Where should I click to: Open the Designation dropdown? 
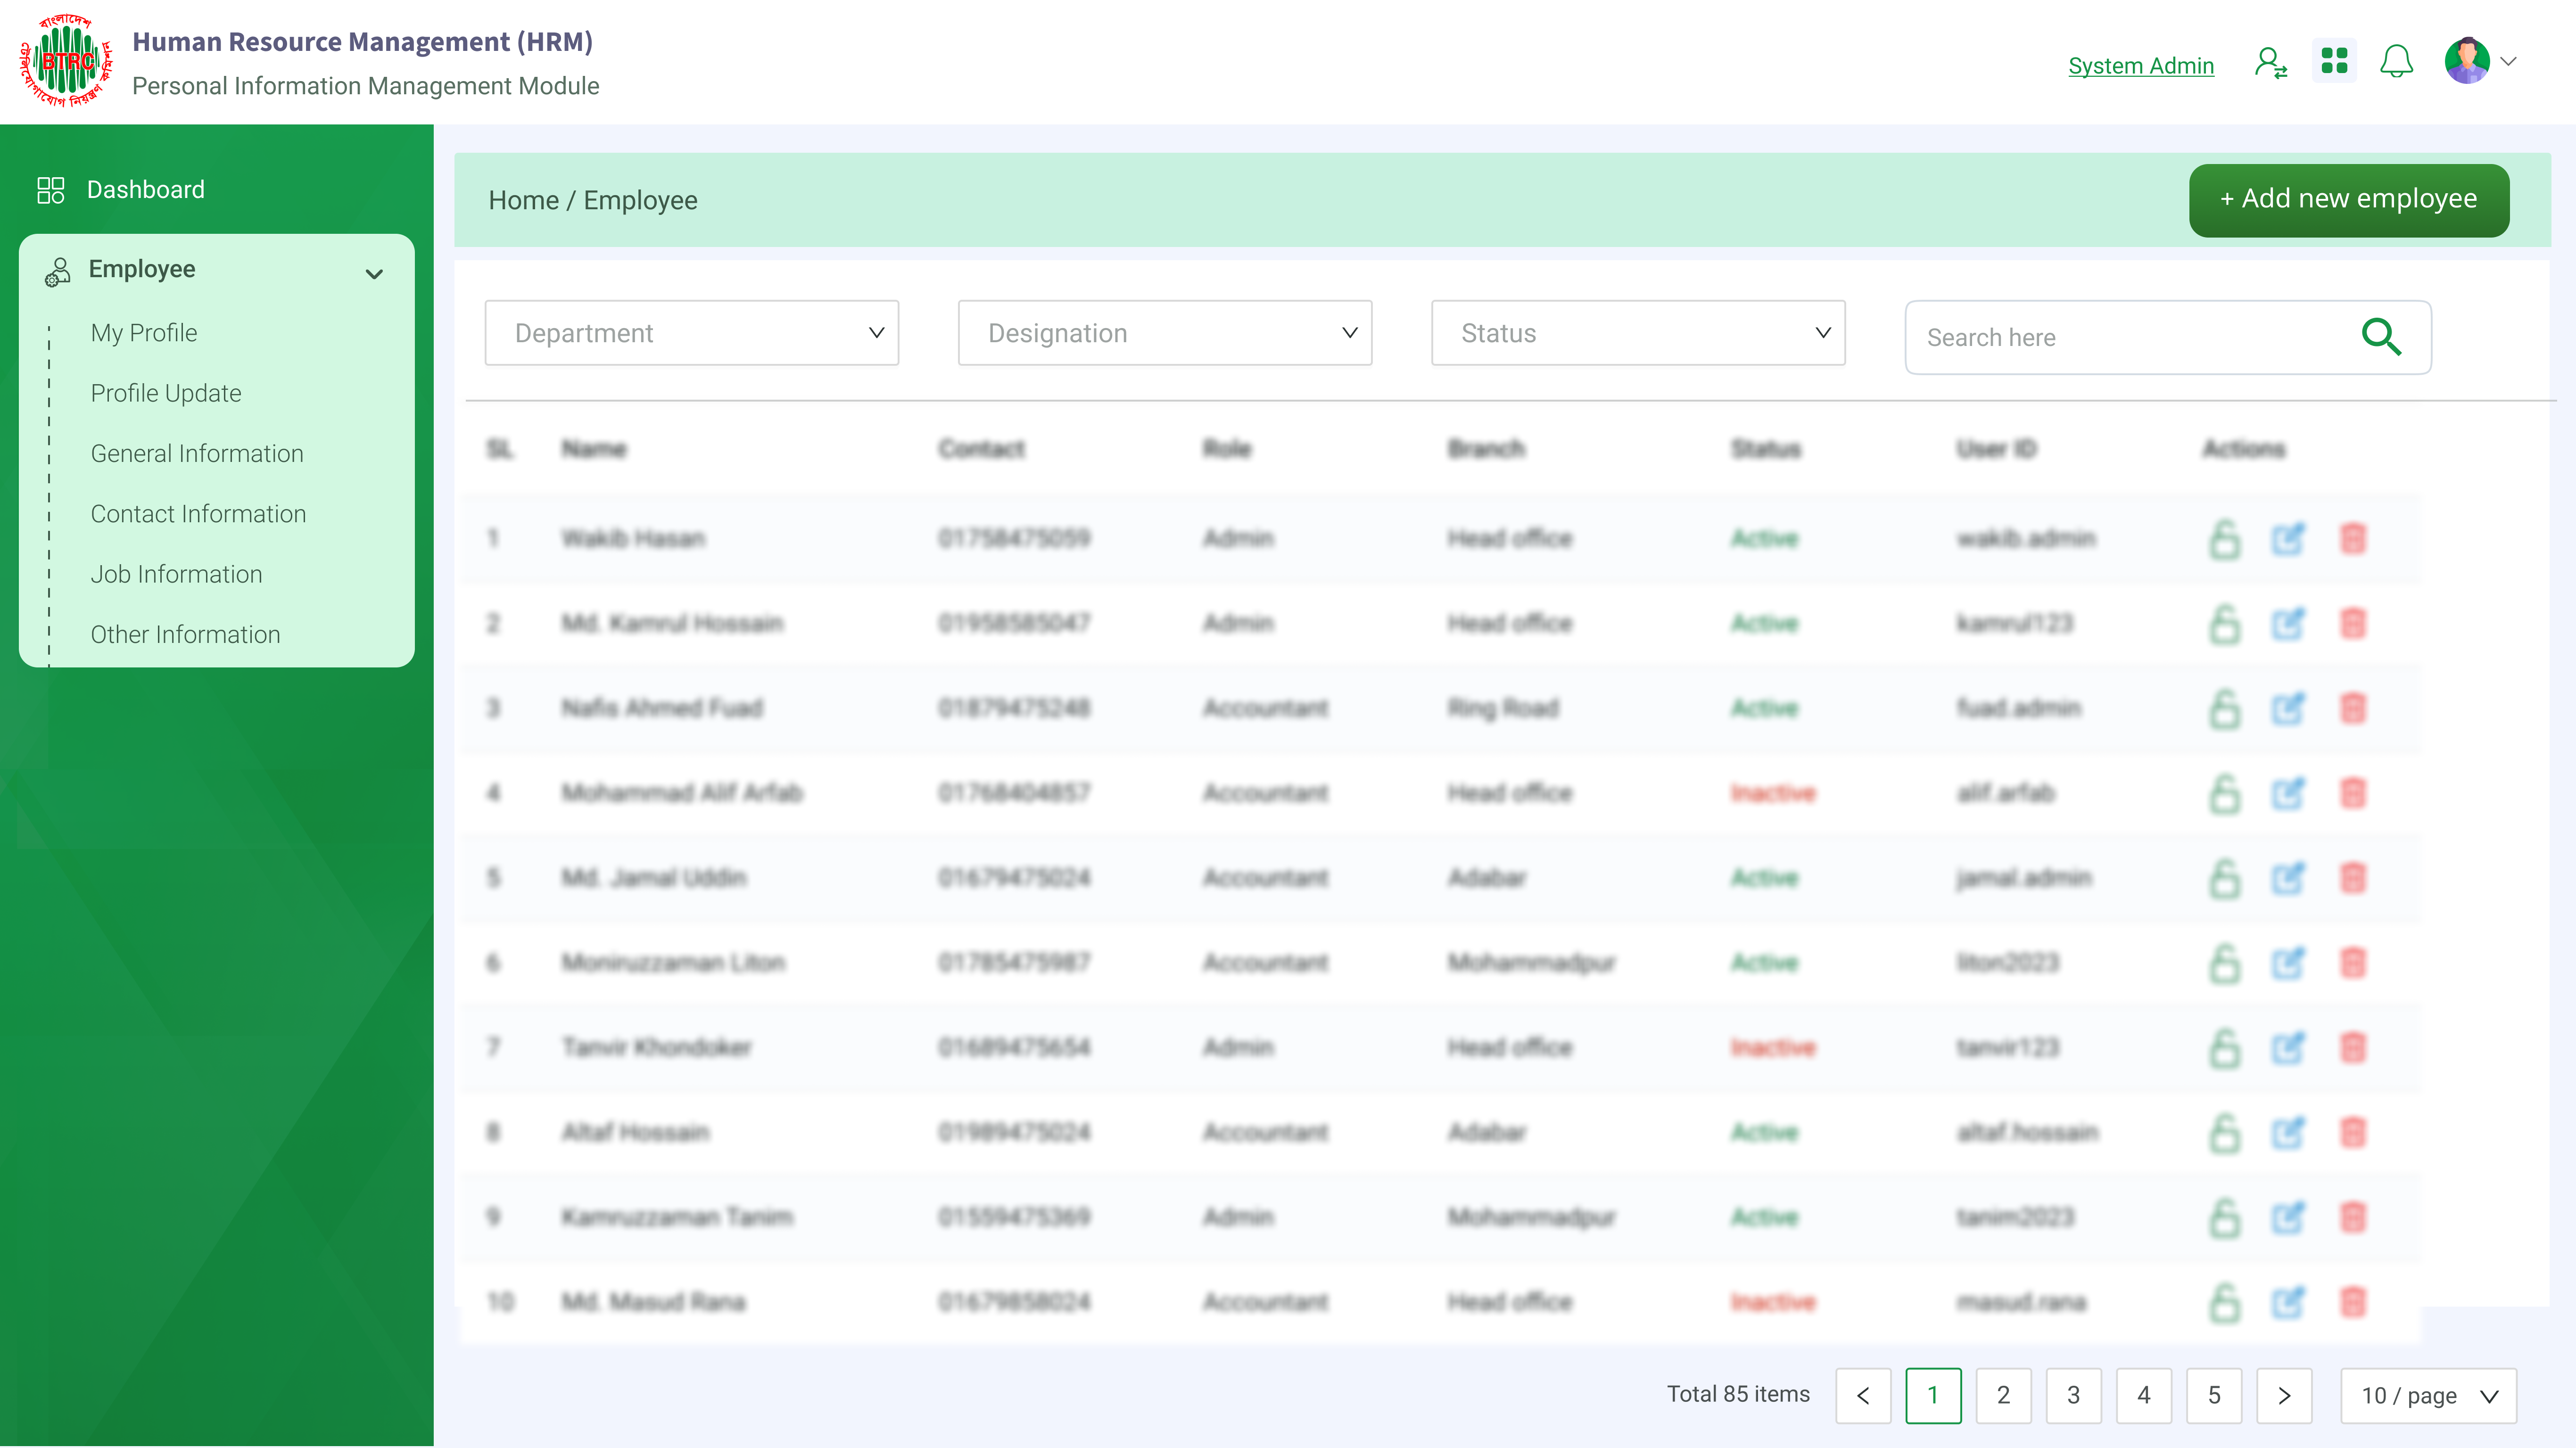point(1164,333)
